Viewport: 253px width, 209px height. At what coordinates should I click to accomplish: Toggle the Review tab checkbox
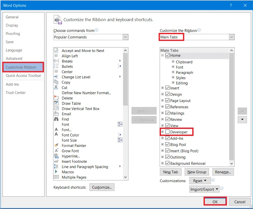168,119
